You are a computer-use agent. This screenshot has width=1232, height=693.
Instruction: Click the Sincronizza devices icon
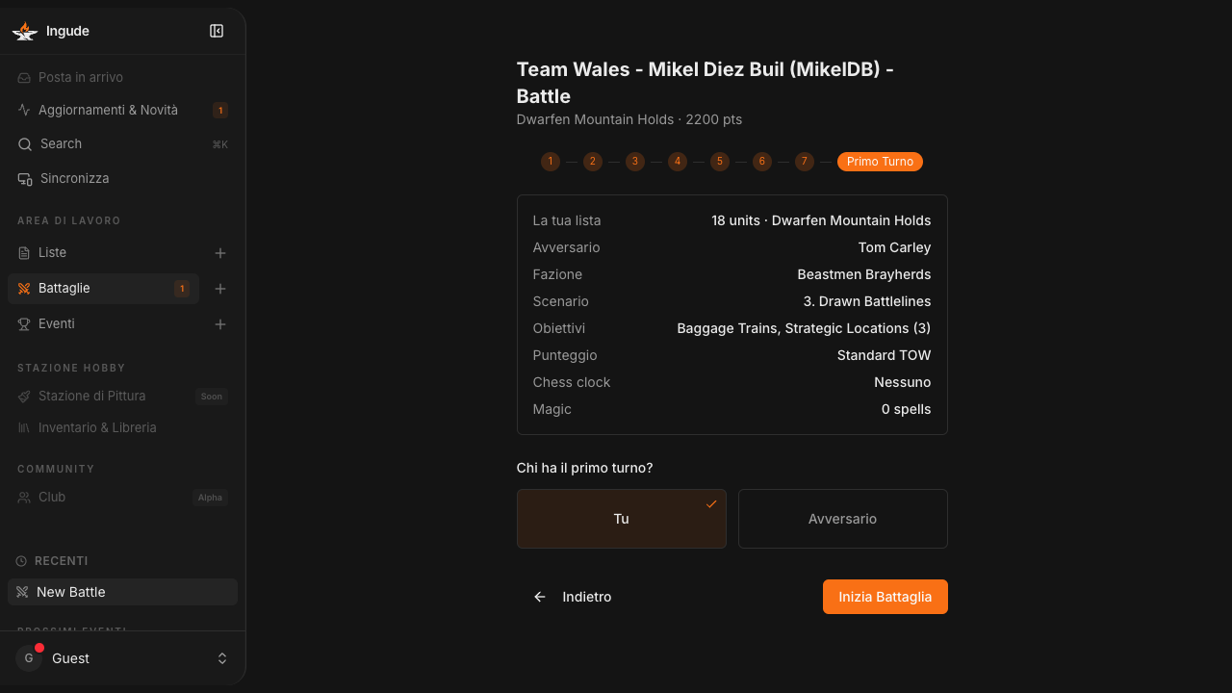coord(25,179)
